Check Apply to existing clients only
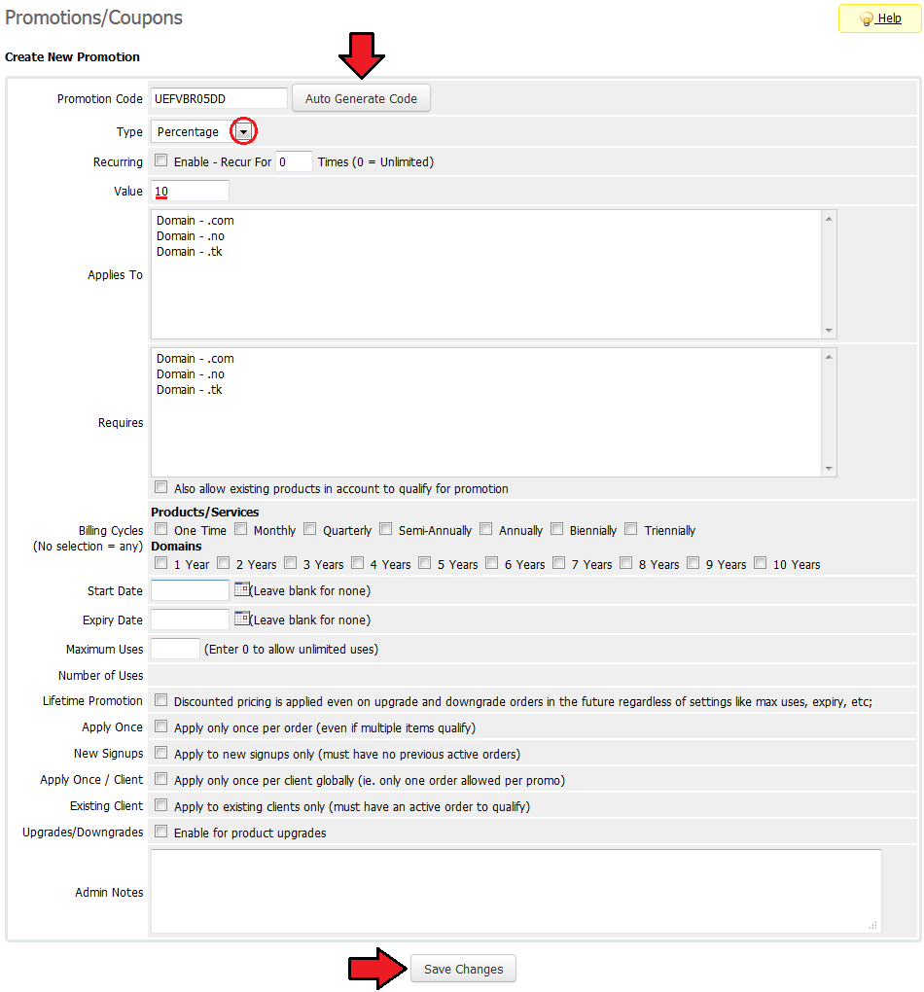Viewport: 924px width, 992px height. (x=161, y=805)
